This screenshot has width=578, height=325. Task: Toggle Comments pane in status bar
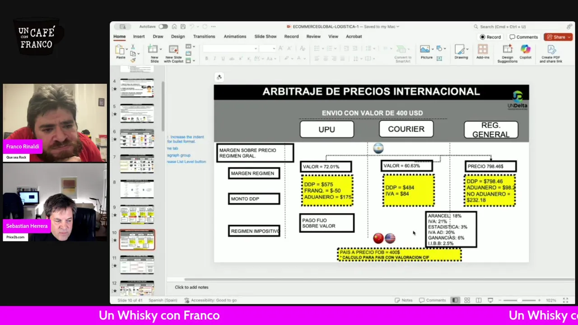coord(433,300)
